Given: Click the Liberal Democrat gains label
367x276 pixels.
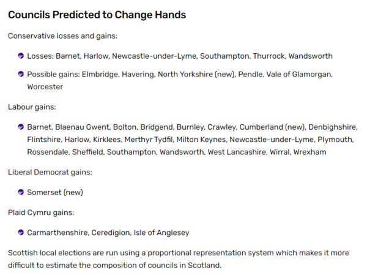Looking at the screenshot, I should point(50,173).
